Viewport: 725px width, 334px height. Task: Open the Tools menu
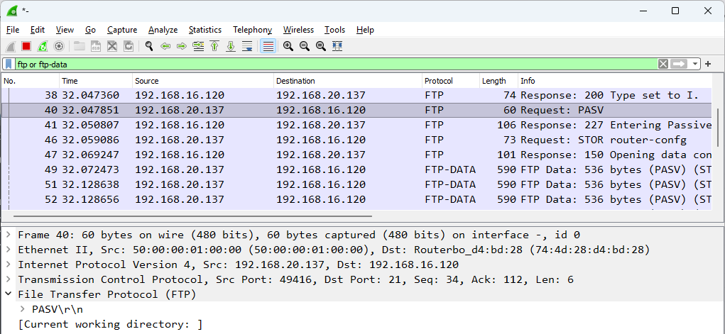tap(334, 30)
